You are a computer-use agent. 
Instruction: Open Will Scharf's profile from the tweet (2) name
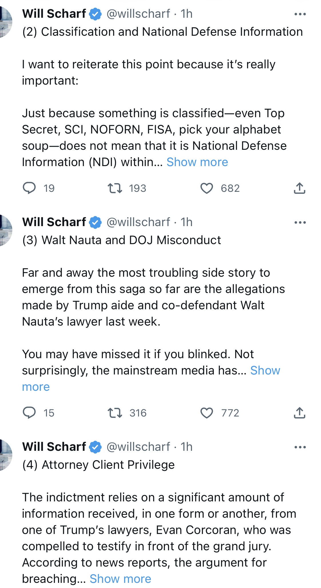(54, 14)
